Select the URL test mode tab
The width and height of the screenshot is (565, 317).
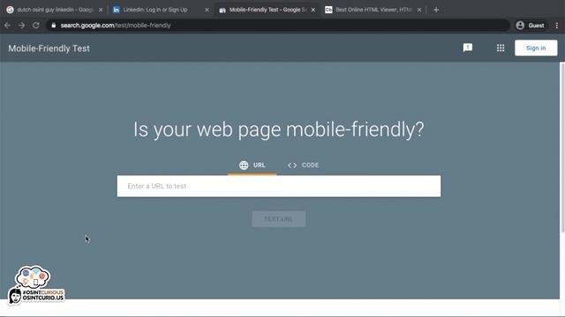[x=252, y=166]
